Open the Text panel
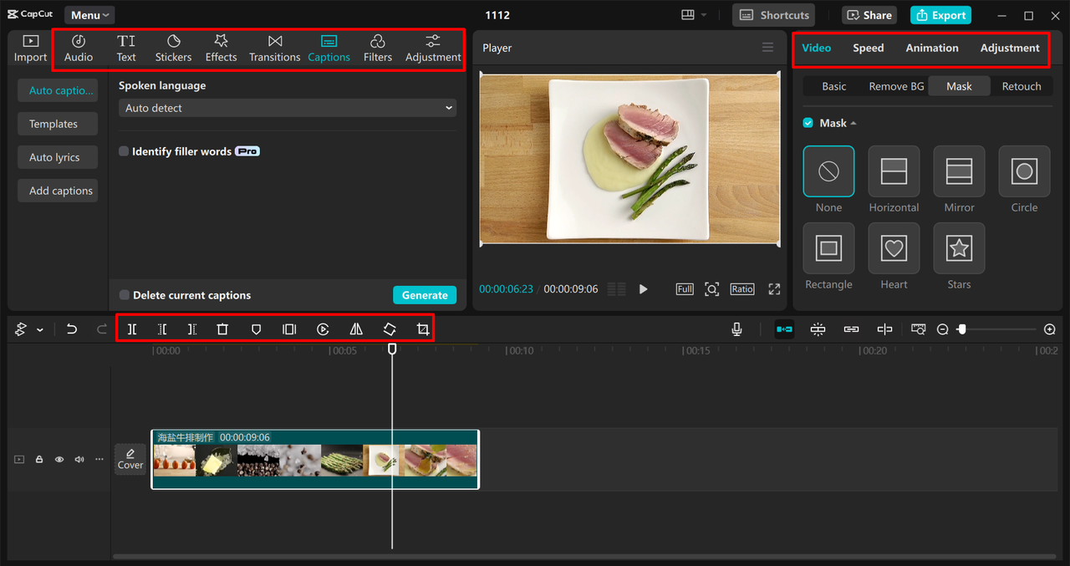Viewport: 1070px width, 566px height. [x=126, y=48]
